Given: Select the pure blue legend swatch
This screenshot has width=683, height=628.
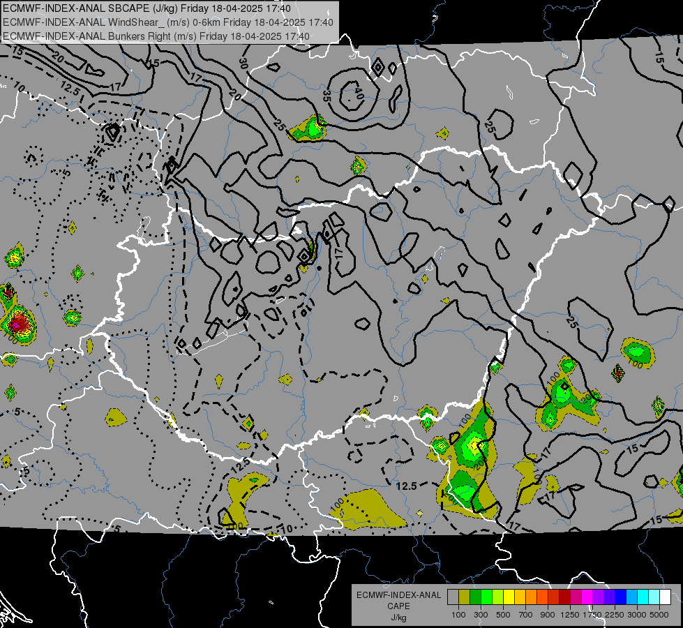Looking at the screenshot, I should 621,597.
